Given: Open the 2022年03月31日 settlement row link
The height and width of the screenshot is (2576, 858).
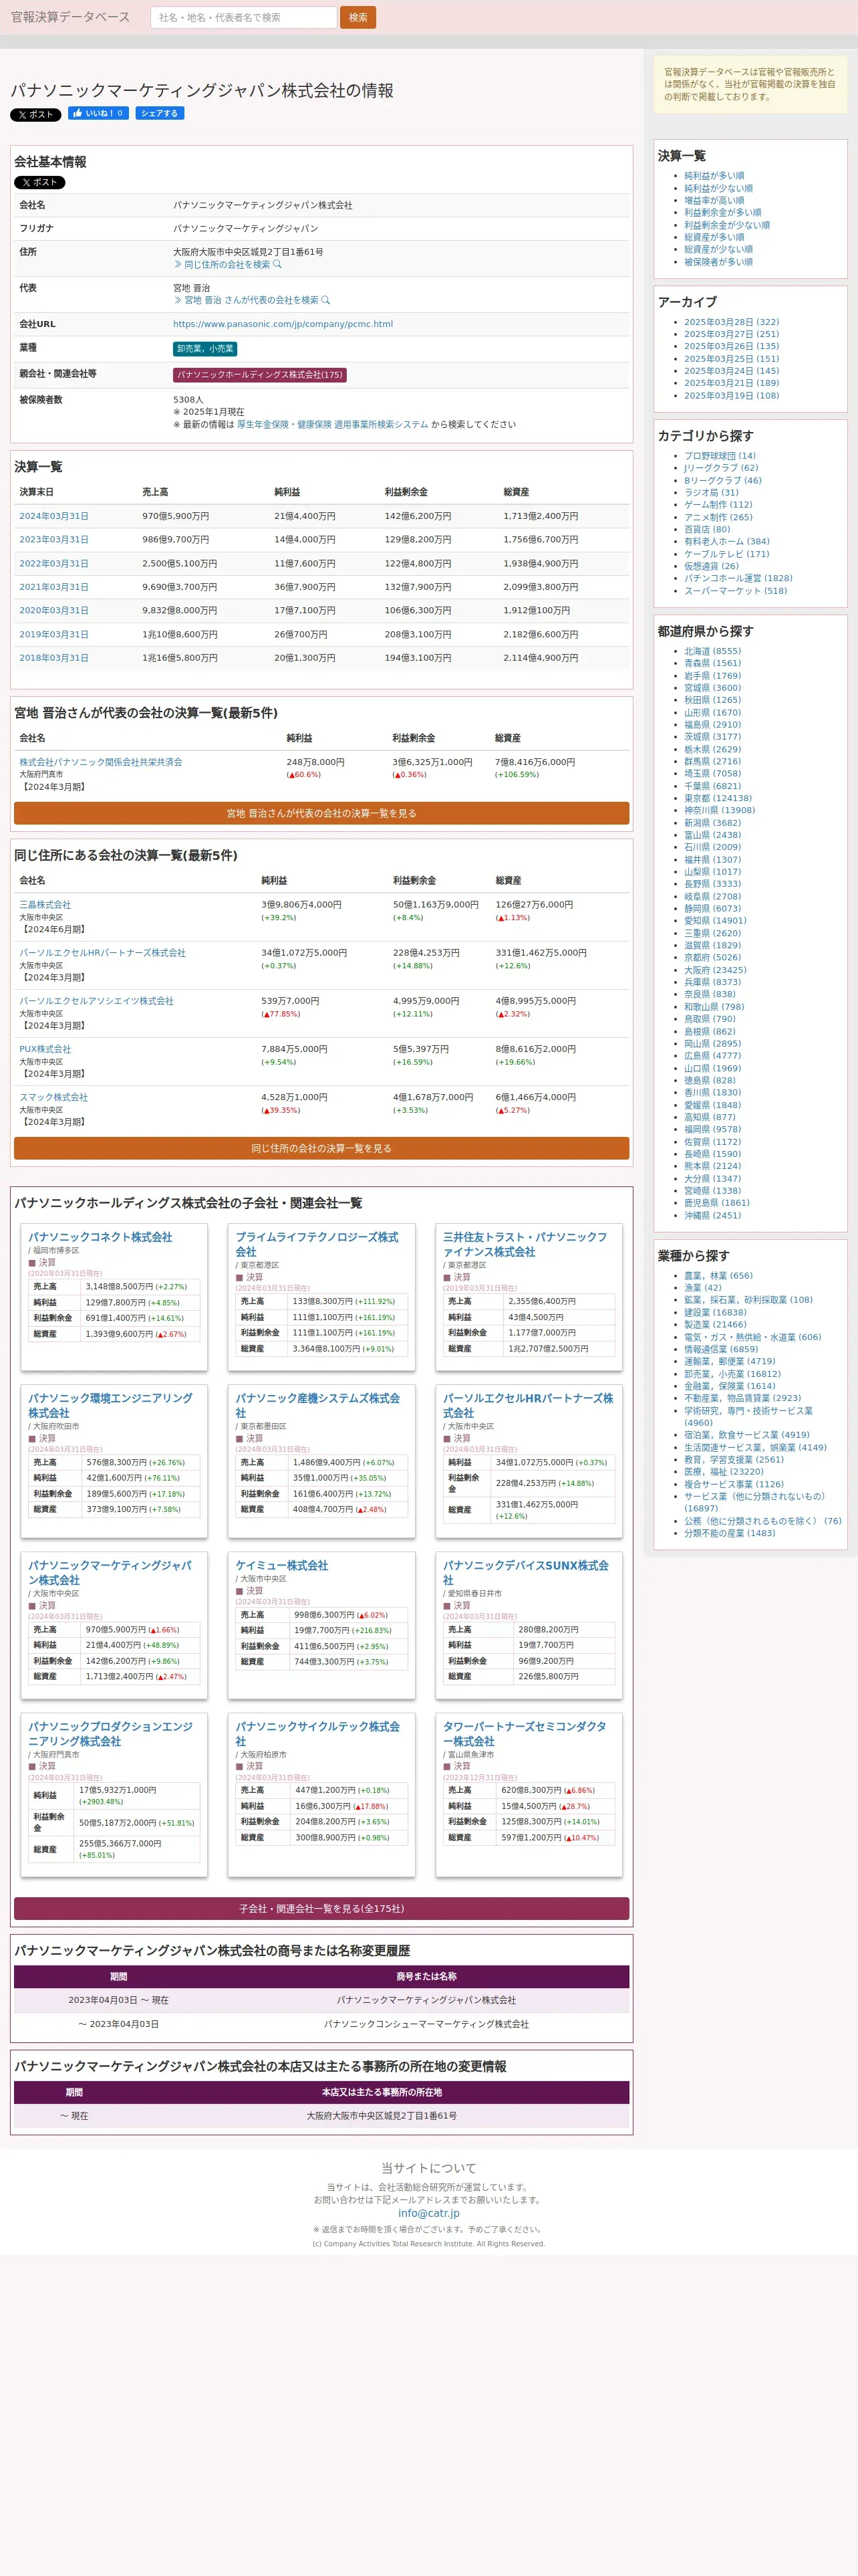Looking at the screenshot, I should [54, 564].
